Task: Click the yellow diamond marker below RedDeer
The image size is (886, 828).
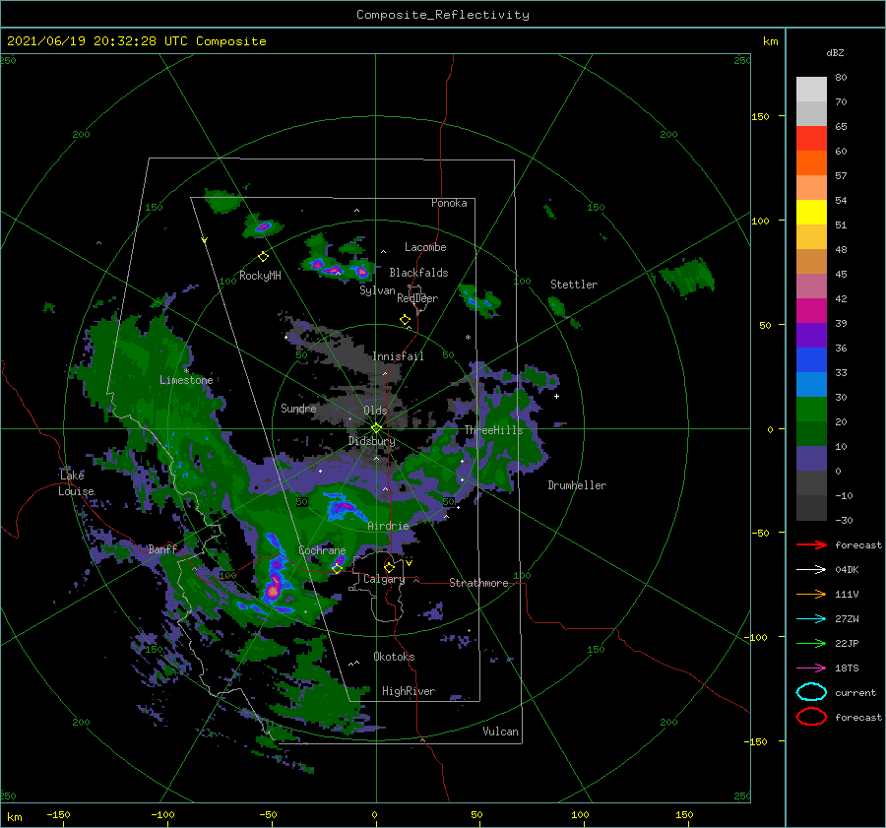Action: coord(405,319)
